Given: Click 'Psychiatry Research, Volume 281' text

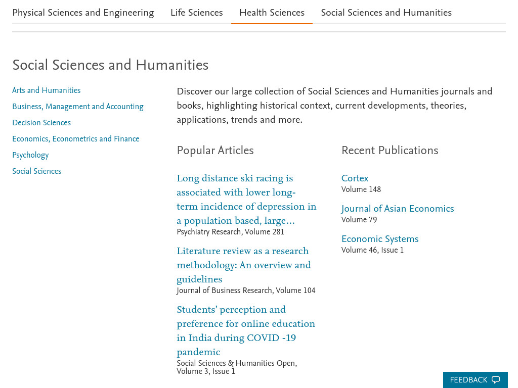Looking at the screenshot, I should tap(231, 232).
